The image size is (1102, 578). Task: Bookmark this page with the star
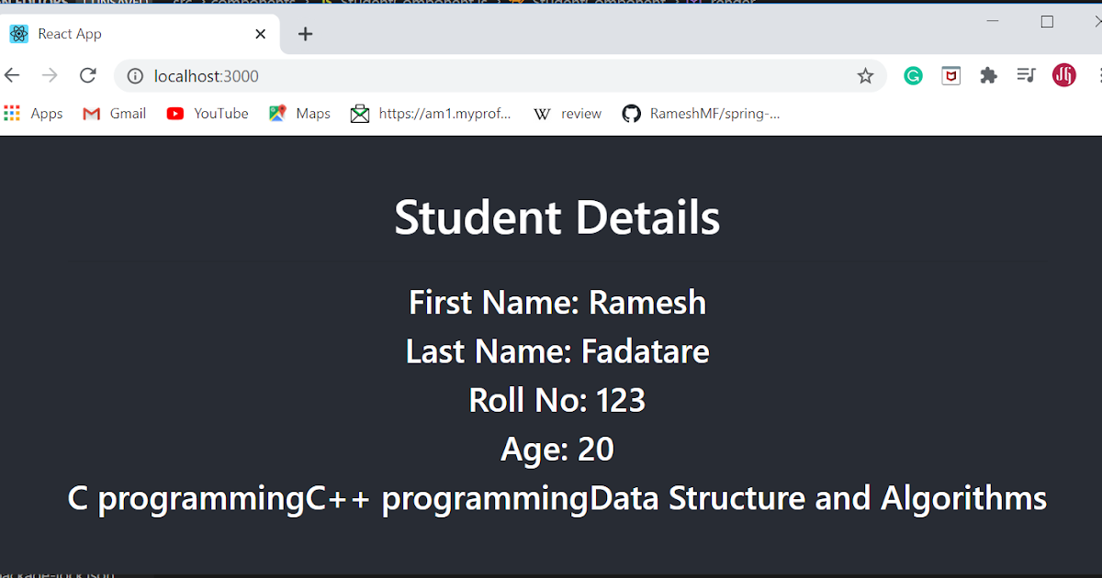click(865, 76)
